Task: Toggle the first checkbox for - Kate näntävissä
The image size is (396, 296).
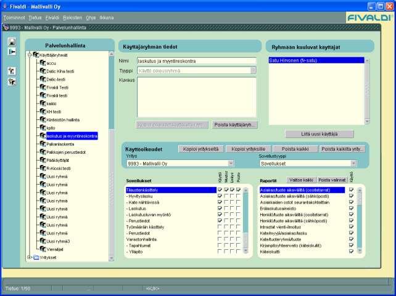Action: click(220, 202)
